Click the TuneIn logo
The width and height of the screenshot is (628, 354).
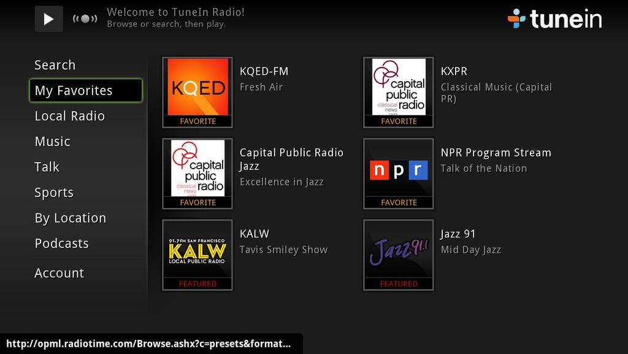554,18
